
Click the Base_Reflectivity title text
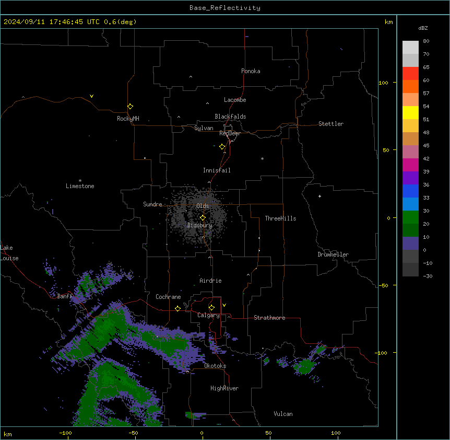click(x=225, y=8)
